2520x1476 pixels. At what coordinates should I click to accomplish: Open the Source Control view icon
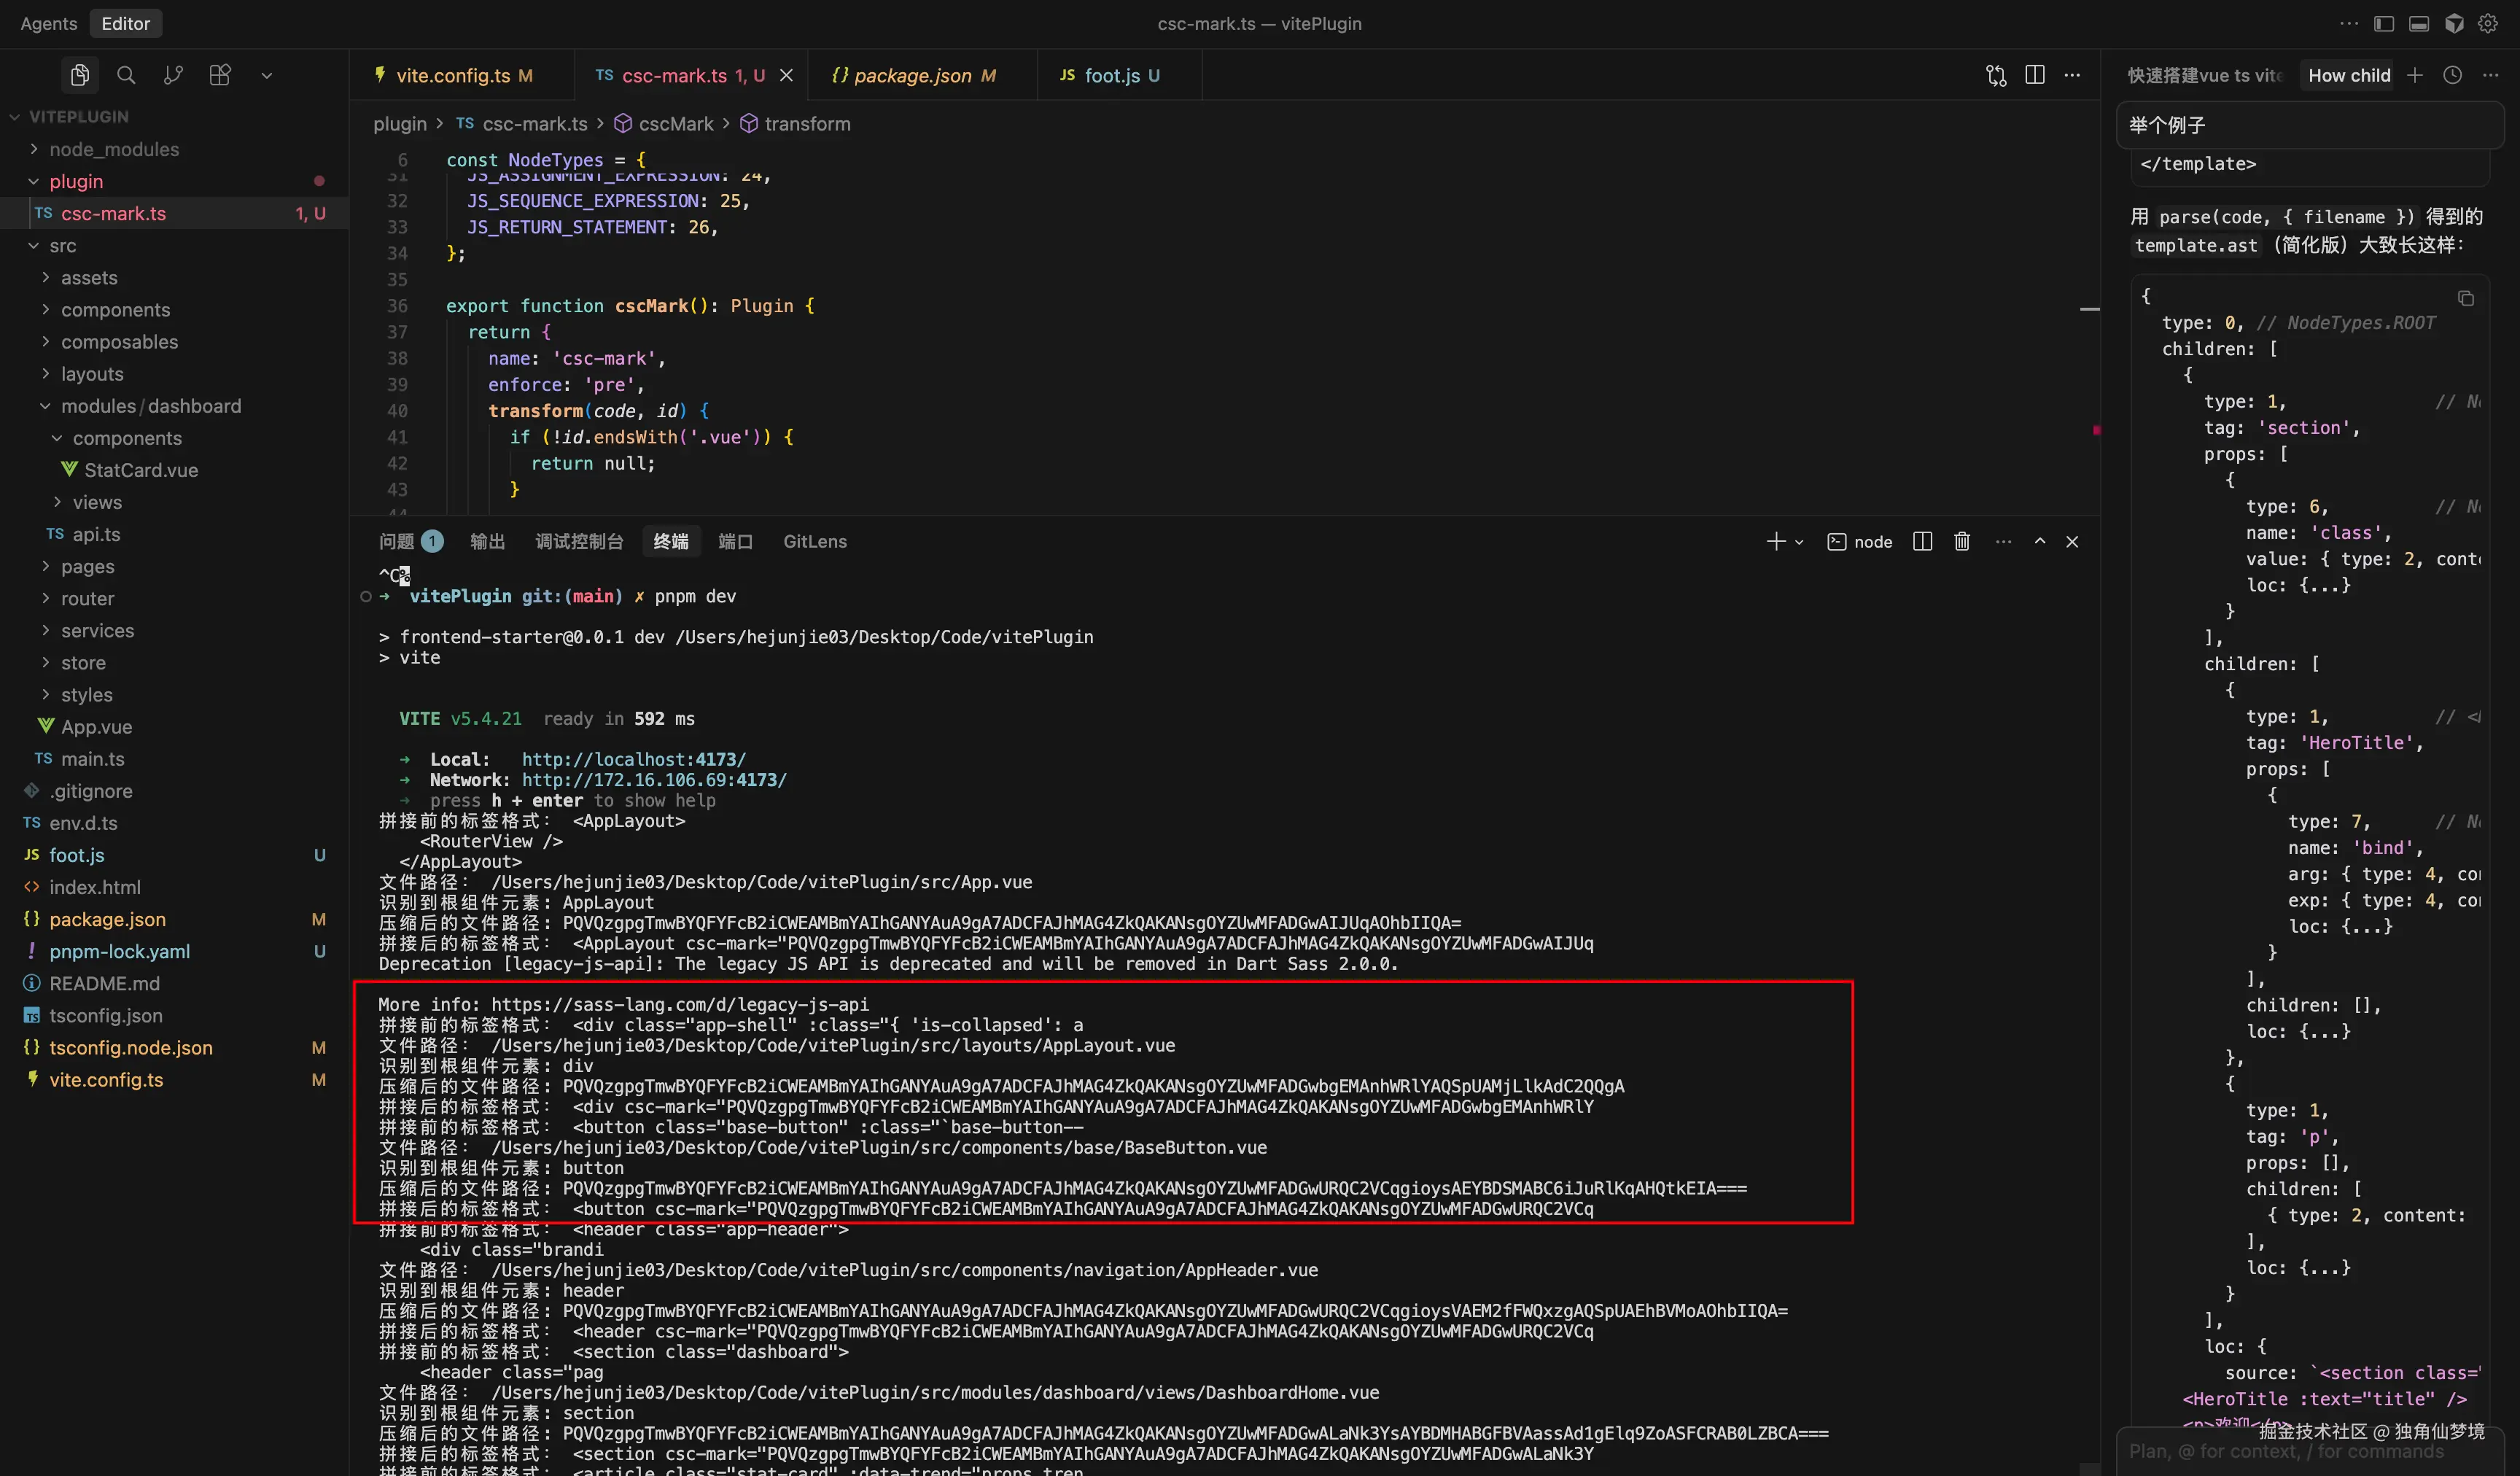click(173, 75)
